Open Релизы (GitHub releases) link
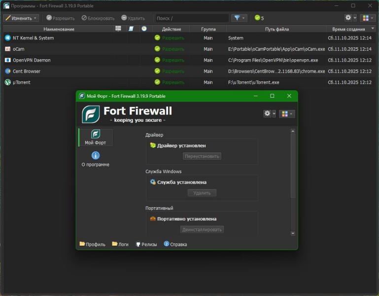The height and width of the screenshot is (296, 379). point(146,244)
